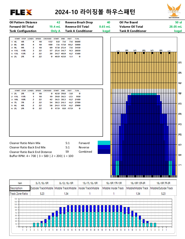This screenshot has width=185, height=239.
Task: Select the "18L-18R:12R-8R" column header
Action: tap(138, 183)
